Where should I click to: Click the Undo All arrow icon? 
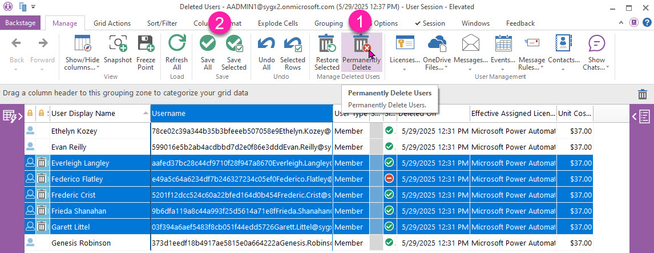point(267,45)
